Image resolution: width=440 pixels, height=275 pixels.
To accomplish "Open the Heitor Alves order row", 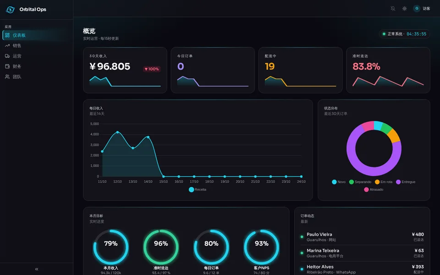I will [x=362, y=269].
